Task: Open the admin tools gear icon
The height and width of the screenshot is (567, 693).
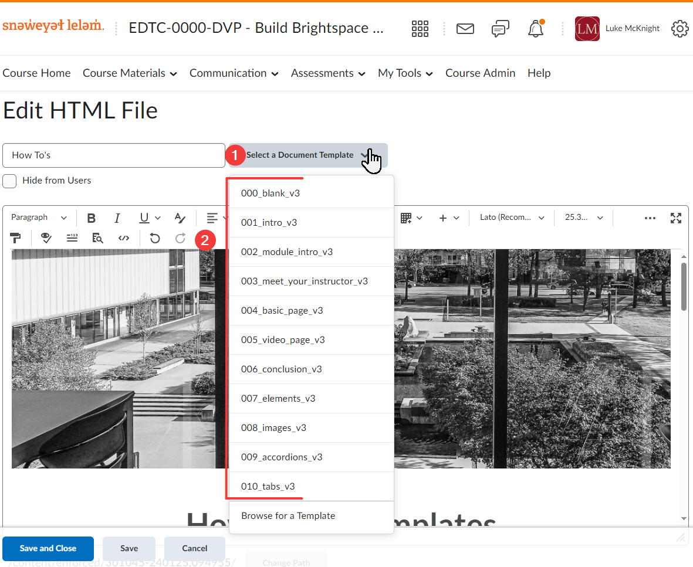Action: 680,29
